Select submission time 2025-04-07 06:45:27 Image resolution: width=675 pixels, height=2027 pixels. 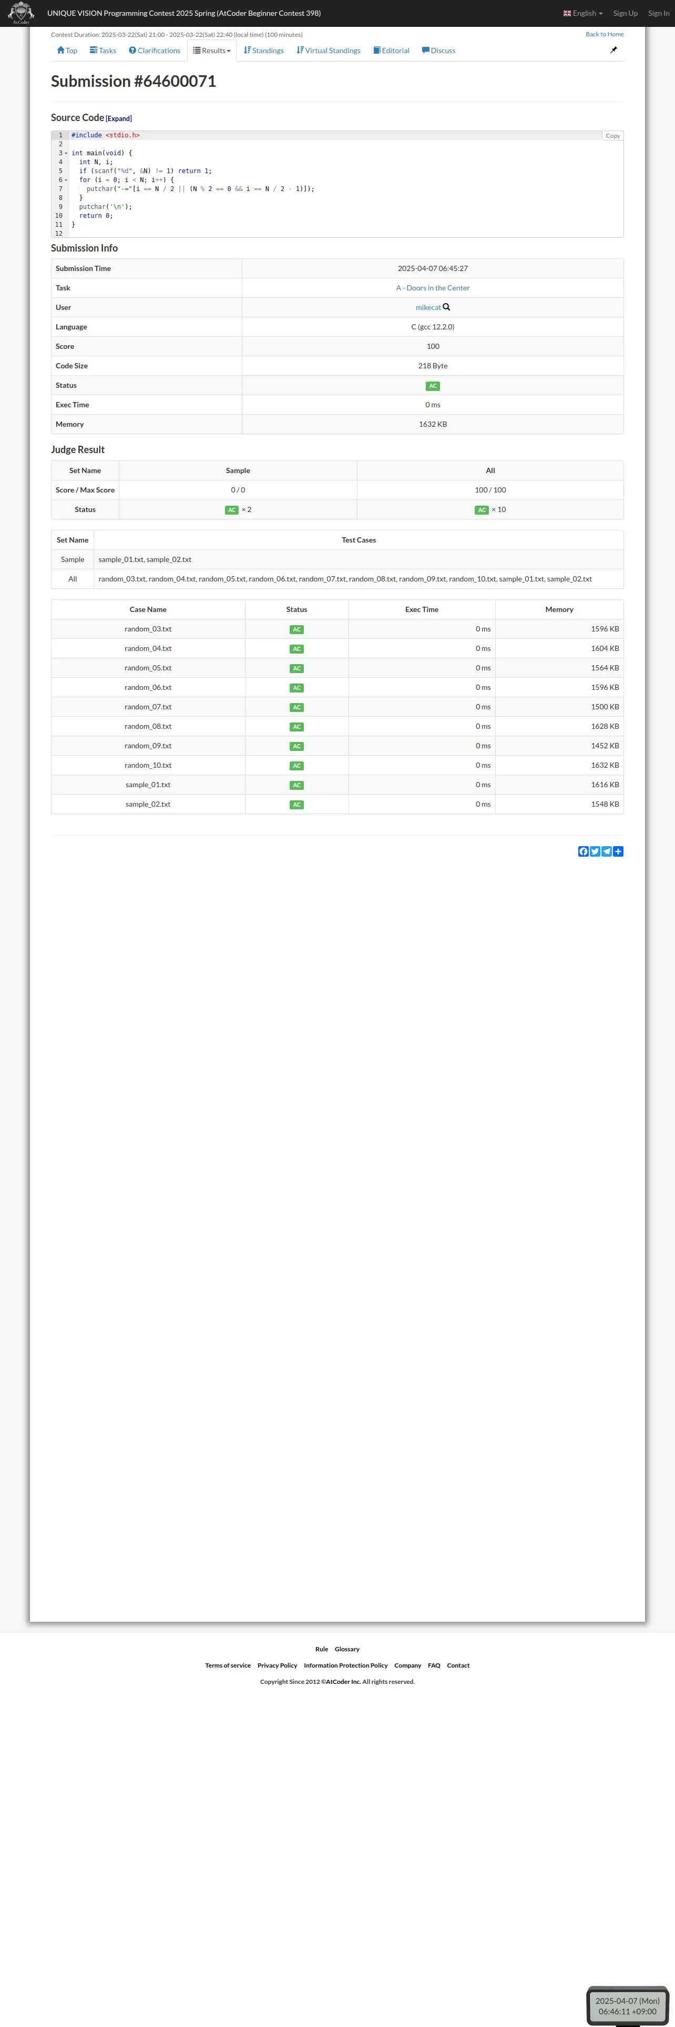[x=433, y=268]
